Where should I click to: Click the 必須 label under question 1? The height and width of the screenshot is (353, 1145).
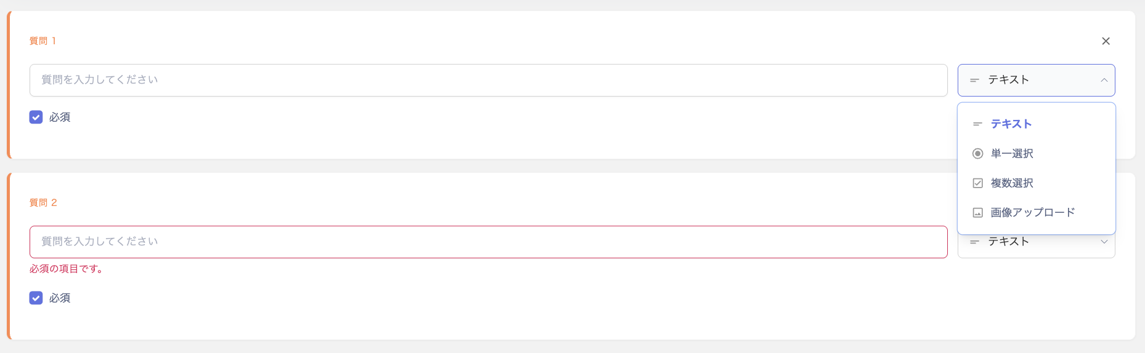60,117
